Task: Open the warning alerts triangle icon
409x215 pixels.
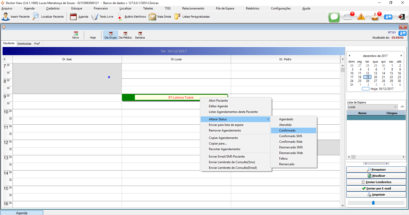Action: point(361,17)
